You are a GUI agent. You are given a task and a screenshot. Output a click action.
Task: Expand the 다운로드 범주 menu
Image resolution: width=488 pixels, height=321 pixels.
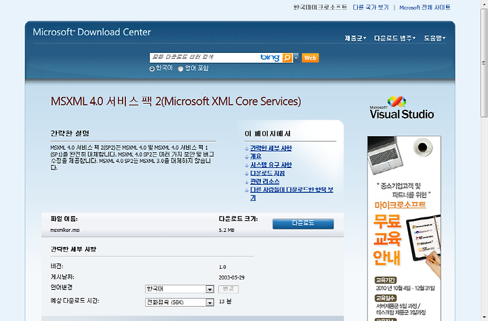pos(394,38)
